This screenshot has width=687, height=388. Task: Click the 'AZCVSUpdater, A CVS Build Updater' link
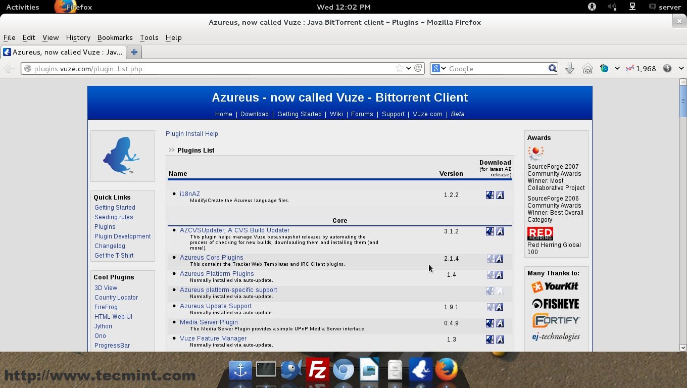tap(234, 230)
